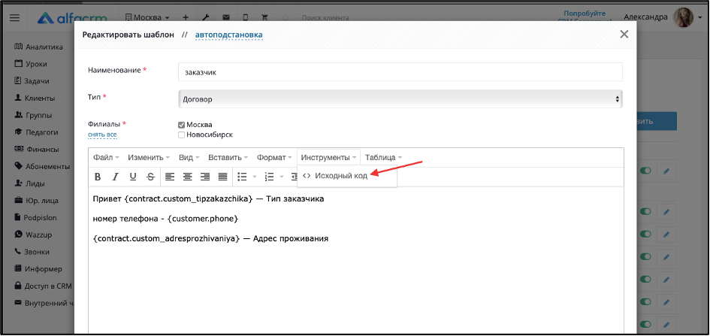Open Задачи in the sidebar
Image resolution: width=710 pixels, height=336 pixels.
pyautogui.click(x=32, y=81)
